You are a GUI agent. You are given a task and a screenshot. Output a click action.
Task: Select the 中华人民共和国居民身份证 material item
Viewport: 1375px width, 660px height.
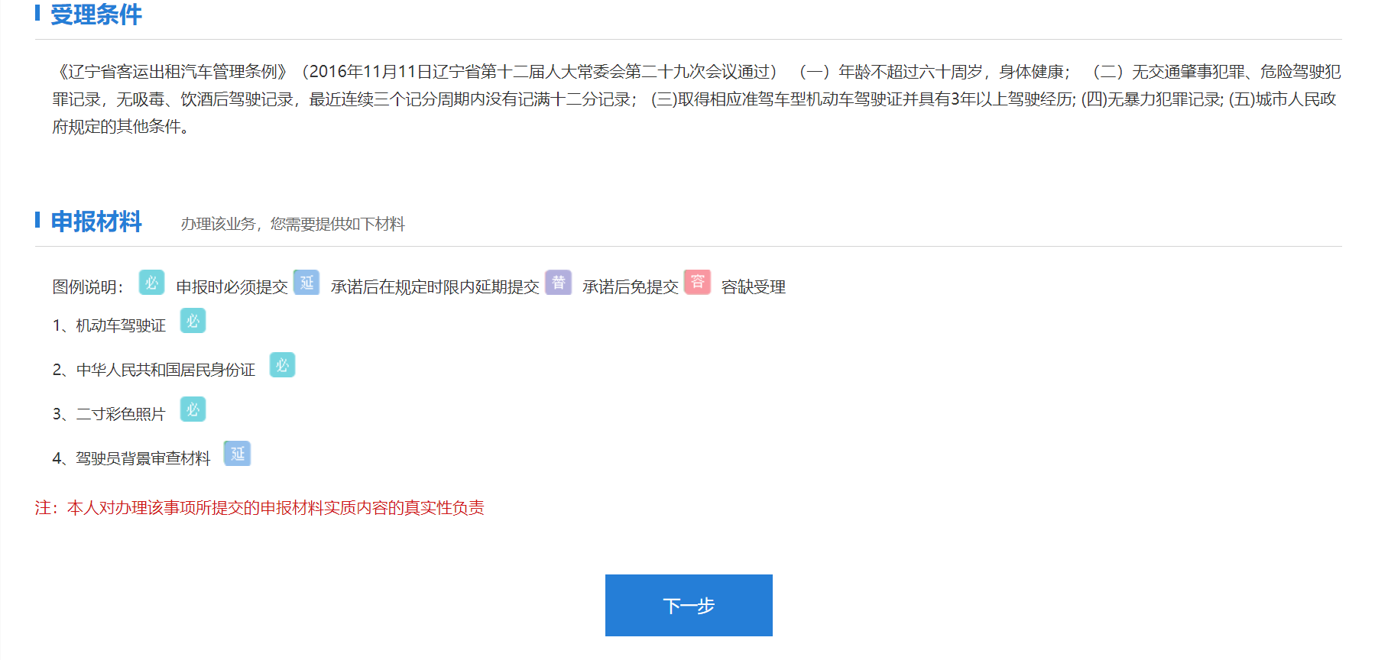(165, 370)
